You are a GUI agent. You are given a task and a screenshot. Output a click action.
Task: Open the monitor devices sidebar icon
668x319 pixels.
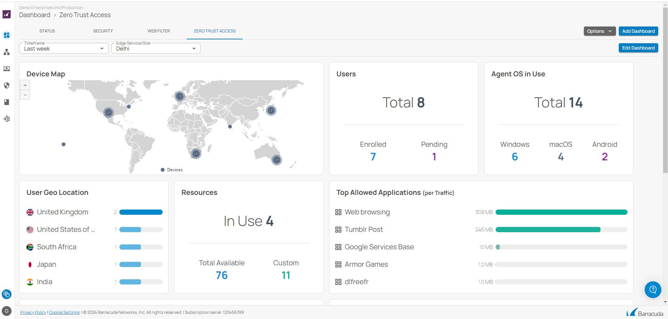pyautogui.click(x=7, y=69)
